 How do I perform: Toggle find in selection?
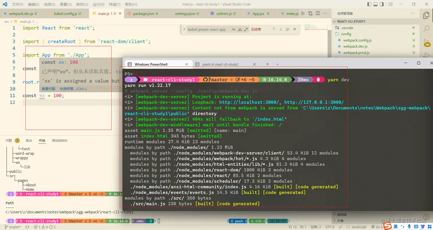click(288, 29)
